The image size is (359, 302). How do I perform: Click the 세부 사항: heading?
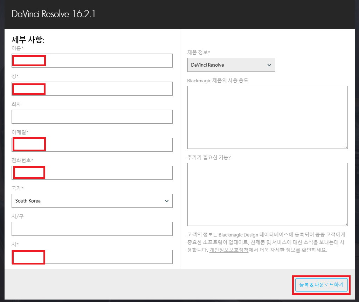tap(28, 40)
